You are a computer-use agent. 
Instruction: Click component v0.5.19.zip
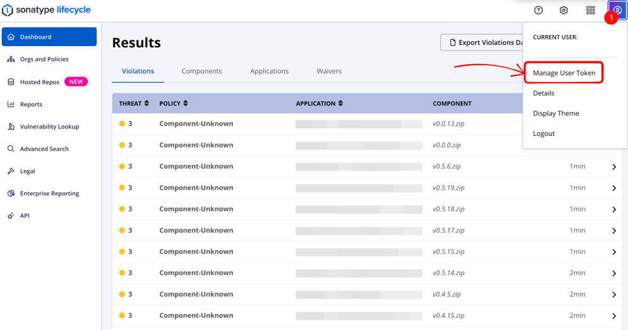pos(448,188)
